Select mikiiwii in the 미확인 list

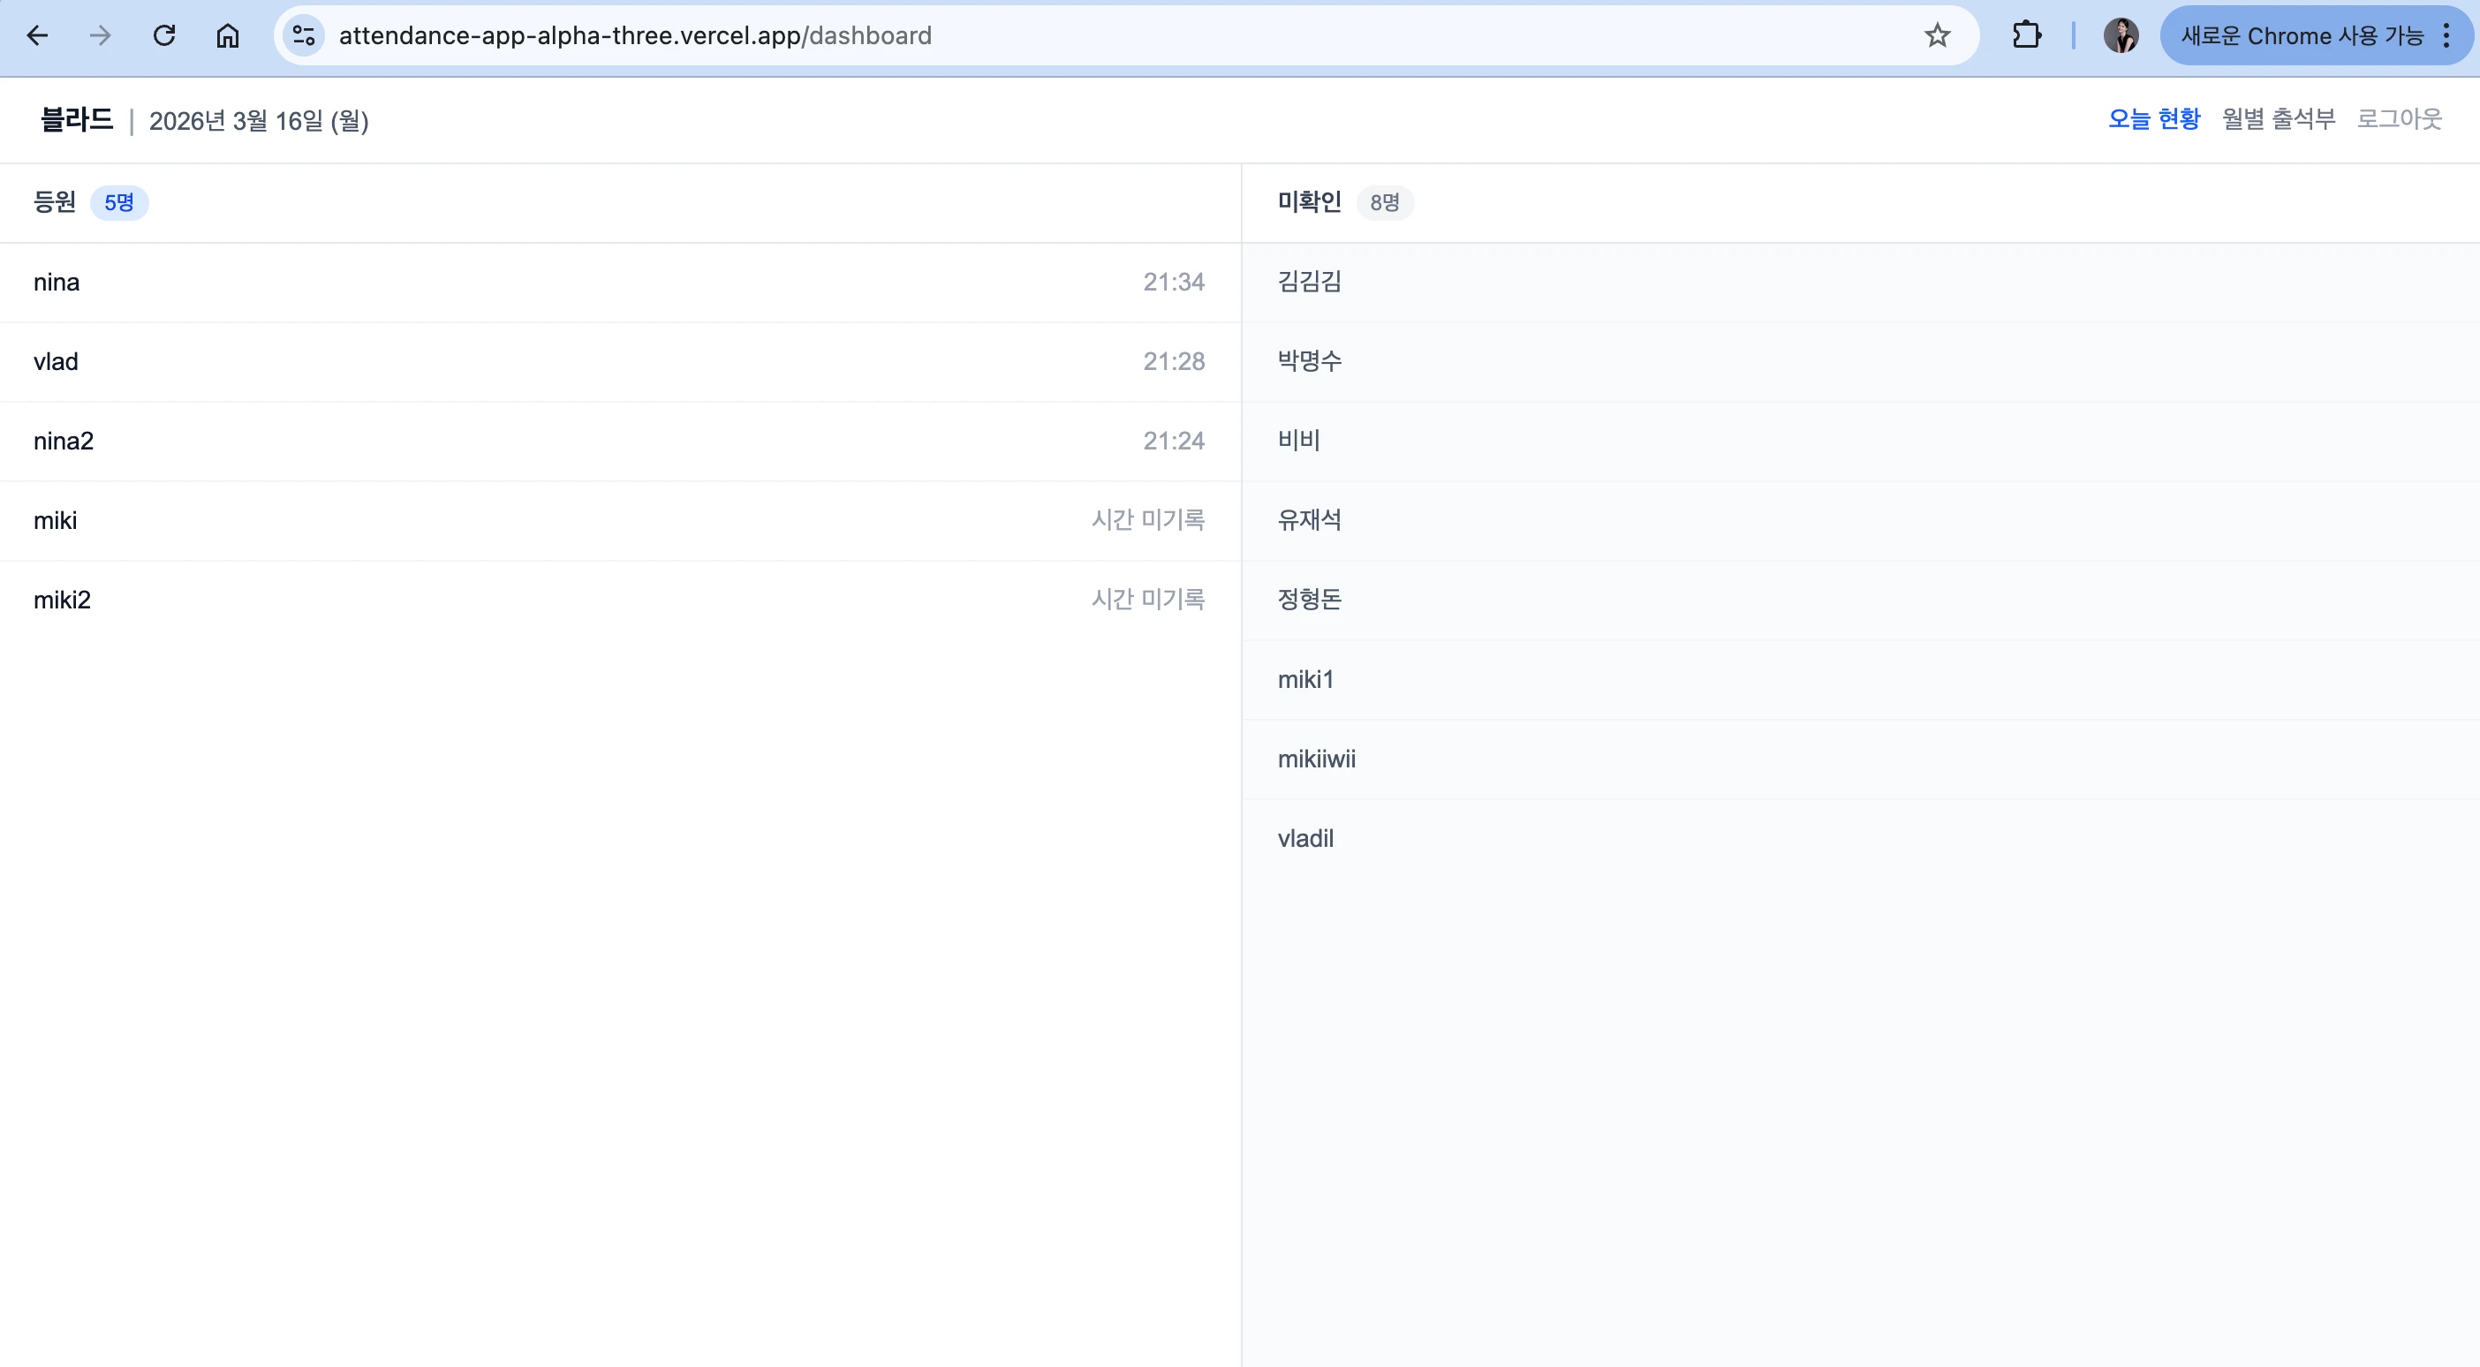click(x=1860, y=759)
